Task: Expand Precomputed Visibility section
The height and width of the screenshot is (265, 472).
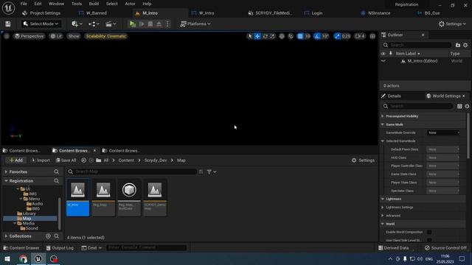Action: click(x=383, y=116)
